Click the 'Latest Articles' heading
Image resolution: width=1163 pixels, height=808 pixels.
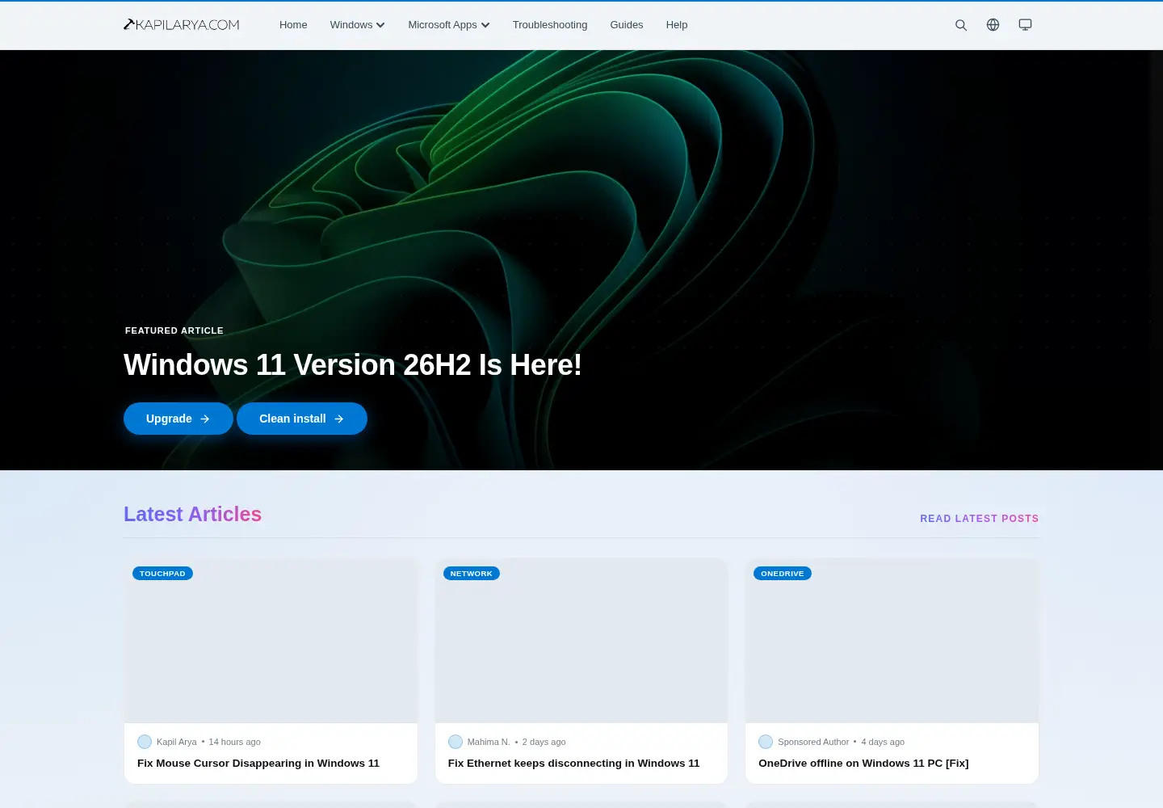tap(192, 515)
